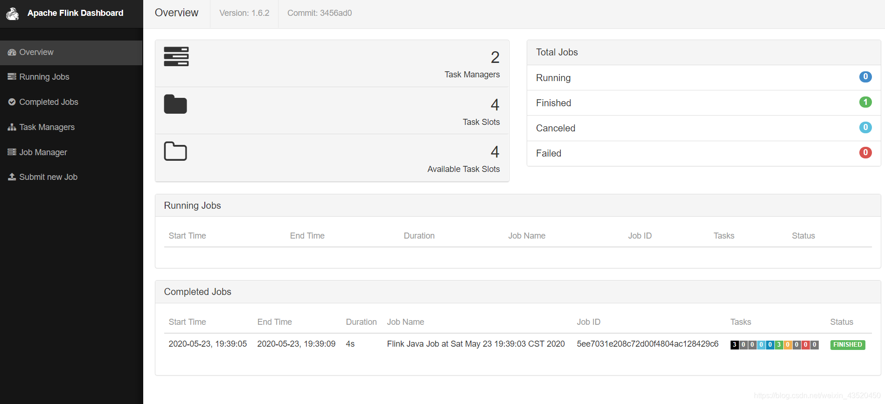Click Status header in Completed Jobs table
The width and height of the screenshot is (885, 404).
(841, 322)
